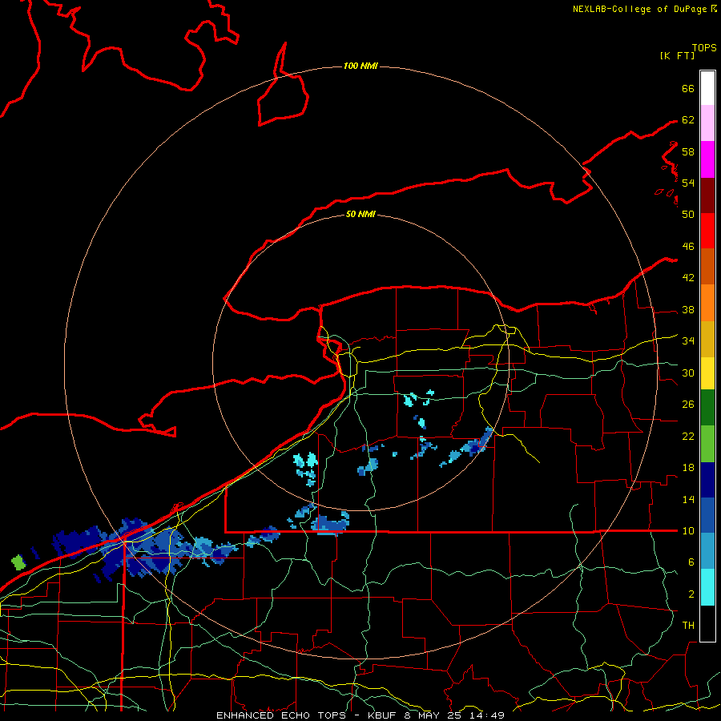Click the bright red swatch between 46 and 50
The width and height of the screenshot is (721, 721).
click(x=707, y=231)
